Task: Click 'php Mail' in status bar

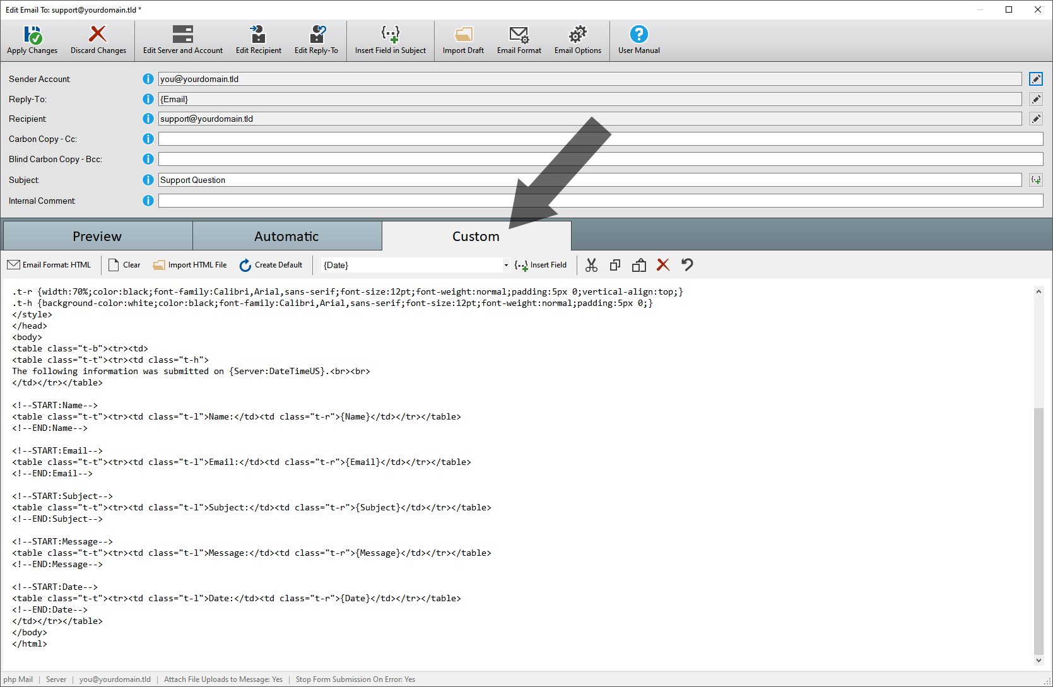Action: click(18, 679)
